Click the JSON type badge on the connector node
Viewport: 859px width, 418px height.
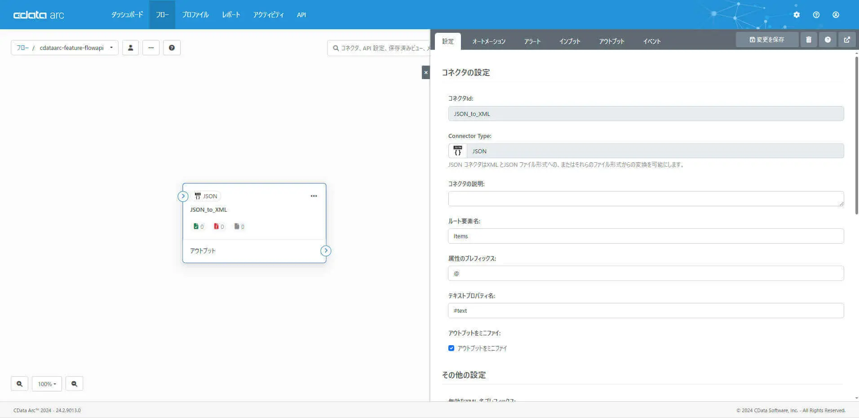[206, 196]
